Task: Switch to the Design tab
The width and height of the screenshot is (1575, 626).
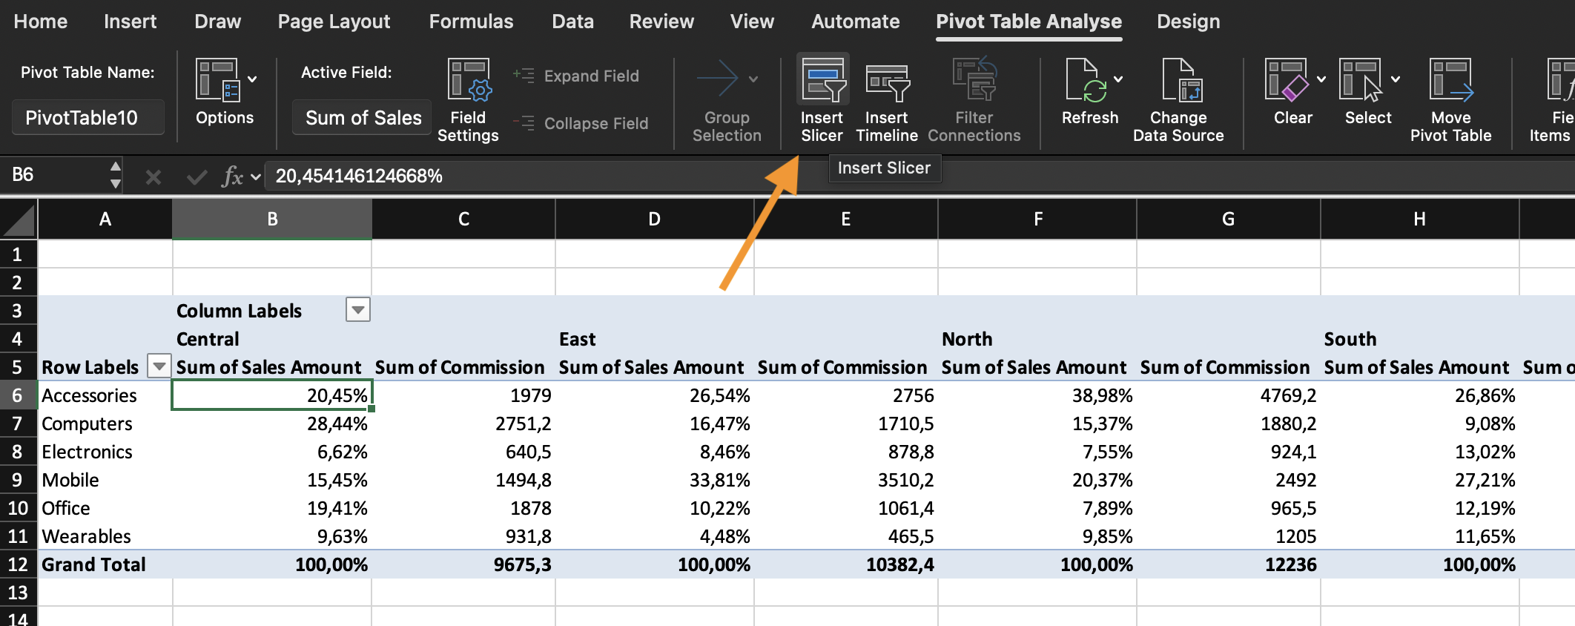Action: pos(1188,22)
